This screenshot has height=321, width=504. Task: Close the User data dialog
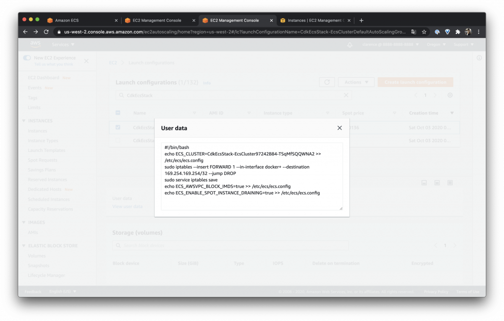click(340, 128)
